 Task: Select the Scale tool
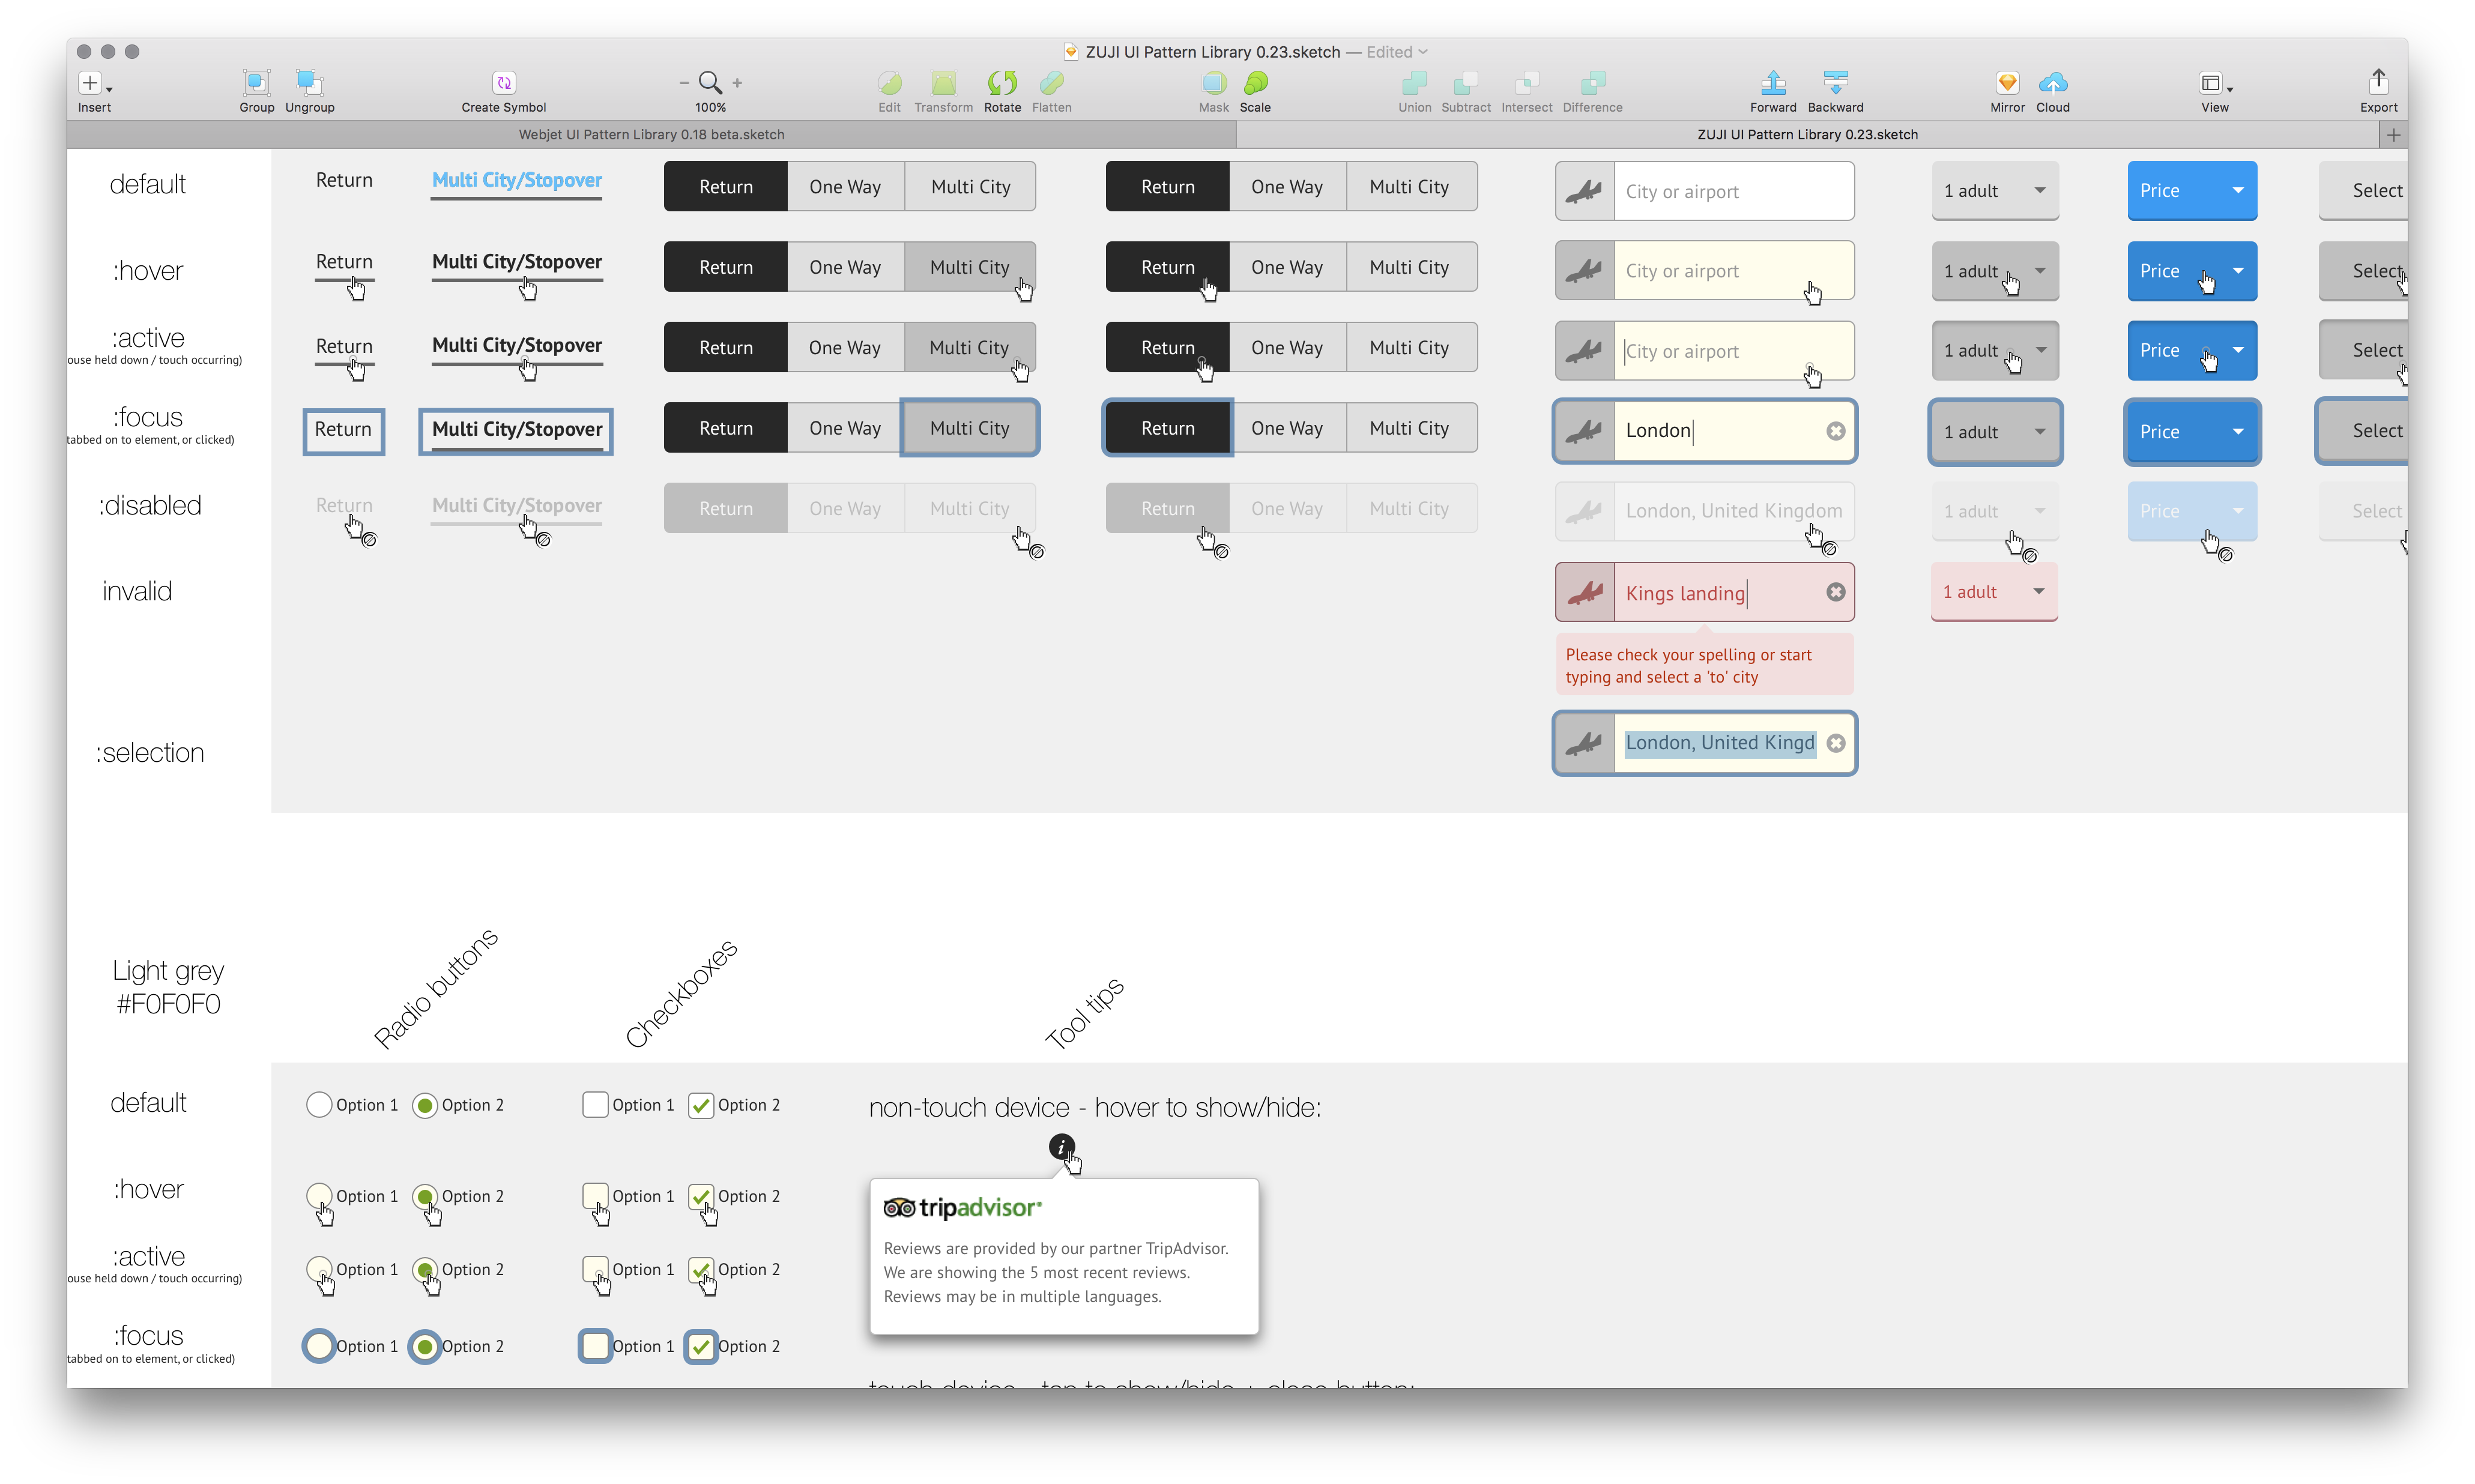(1255, 83)
